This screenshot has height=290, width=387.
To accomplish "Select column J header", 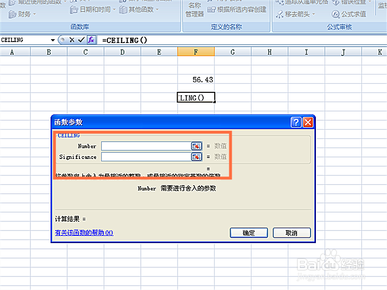I will click(343, 52).
